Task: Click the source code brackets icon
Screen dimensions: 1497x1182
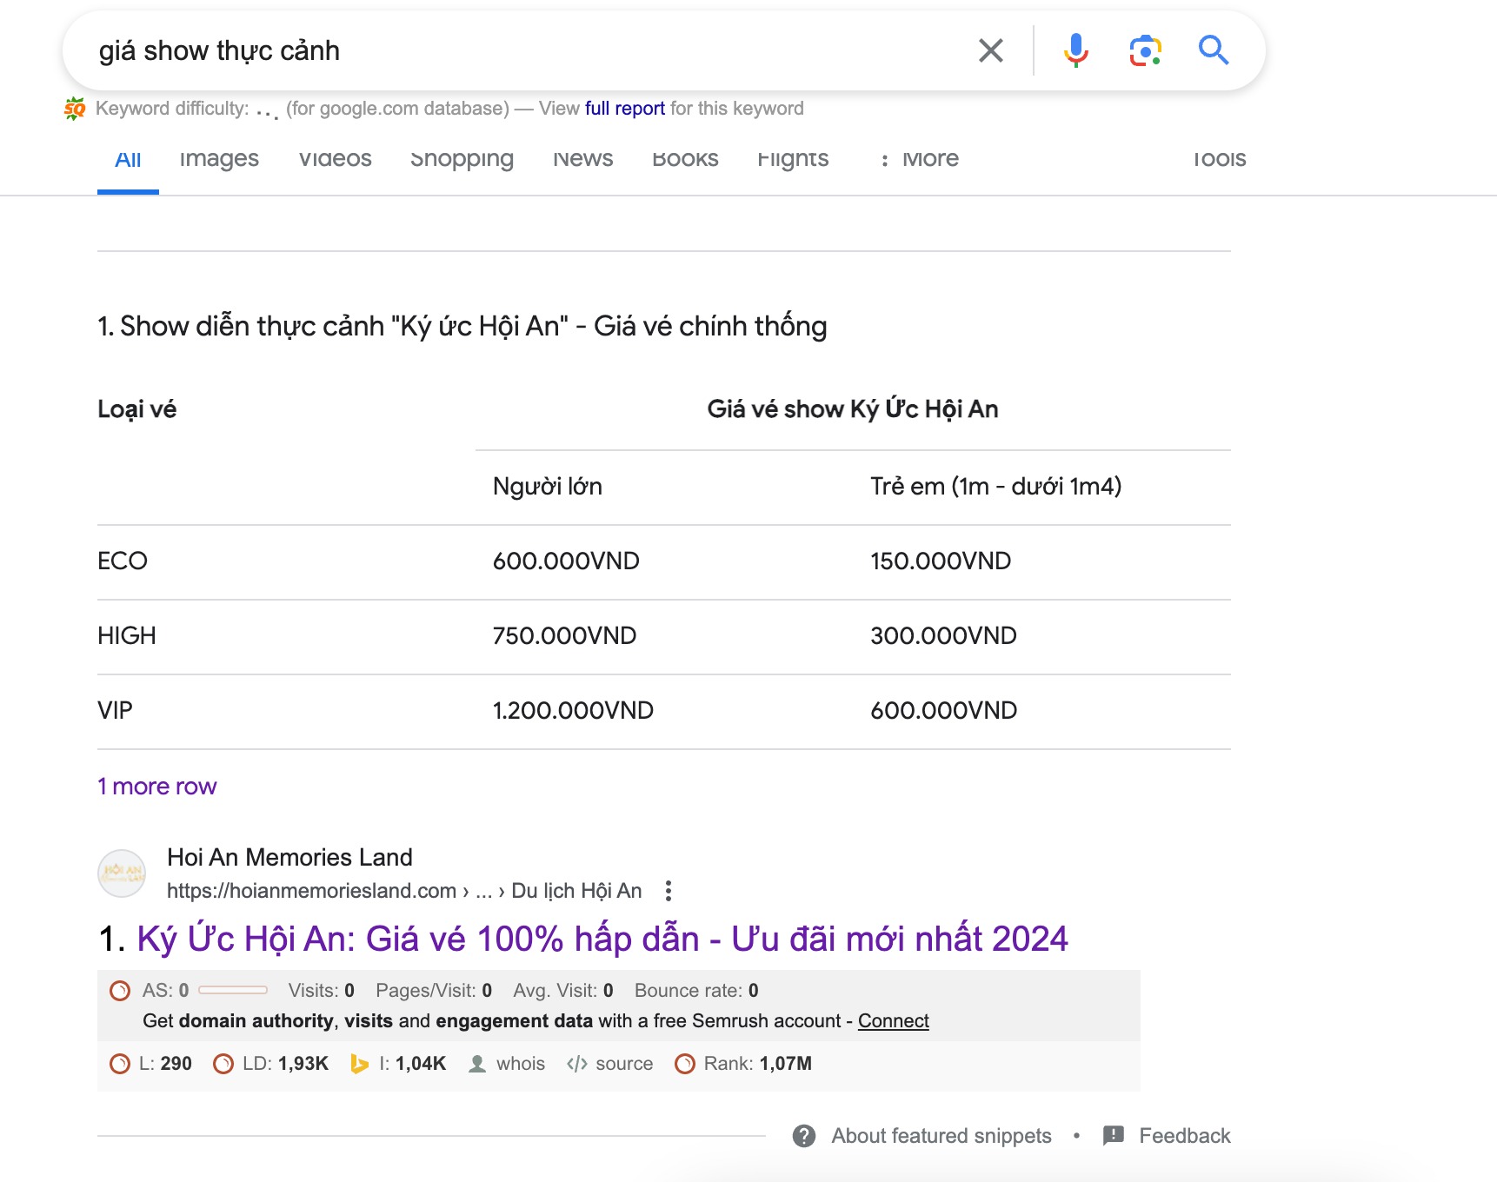Action: coord(577,1064)
